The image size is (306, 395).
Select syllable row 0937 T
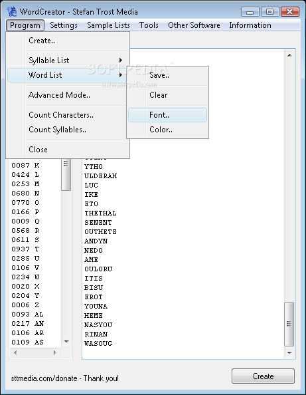(x=25, y=249)
